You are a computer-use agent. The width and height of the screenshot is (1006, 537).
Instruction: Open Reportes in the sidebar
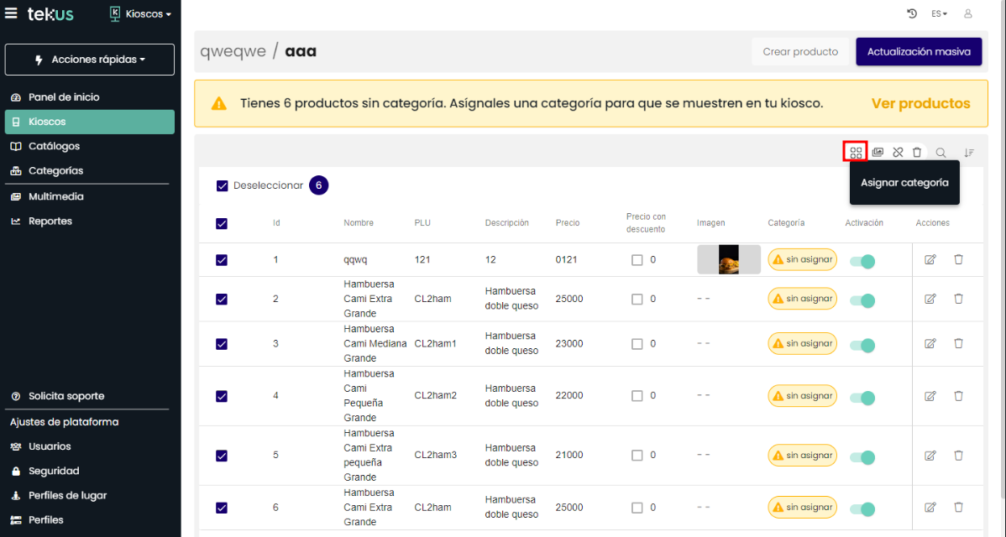coord(50,222)
